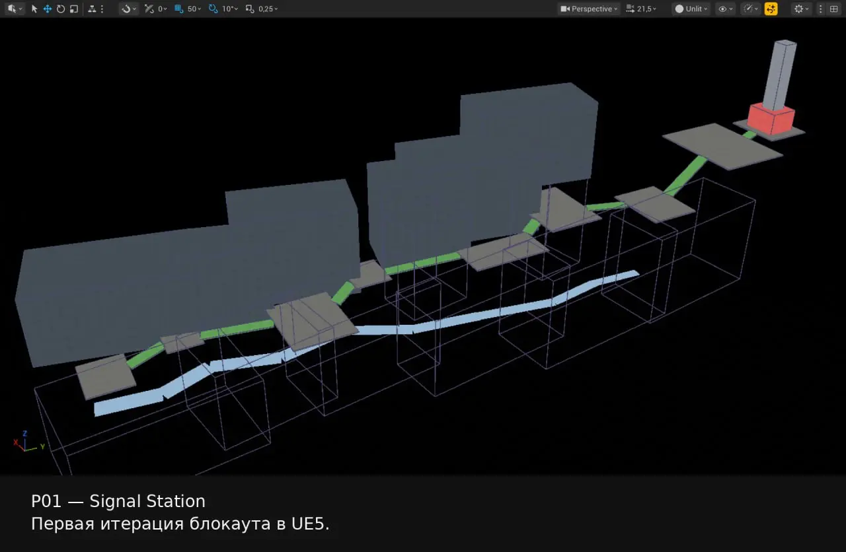Activate the Select objects arrow tool
Image resolution: width=846 pixels, height=552 pixels.
pyautogui.click(x=34, y=9)
